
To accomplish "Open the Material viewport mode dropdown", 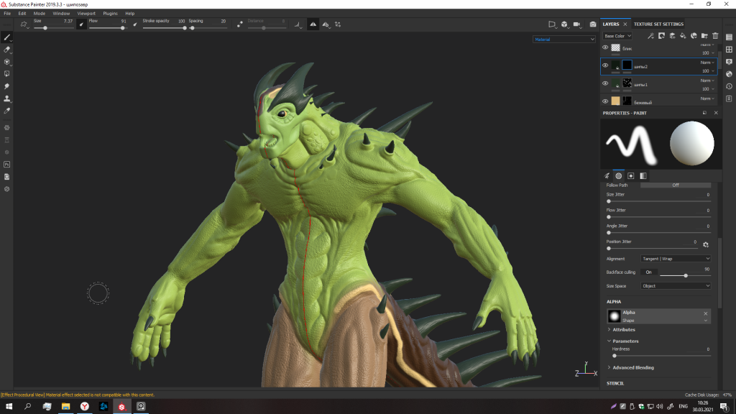I will [563, 40].
